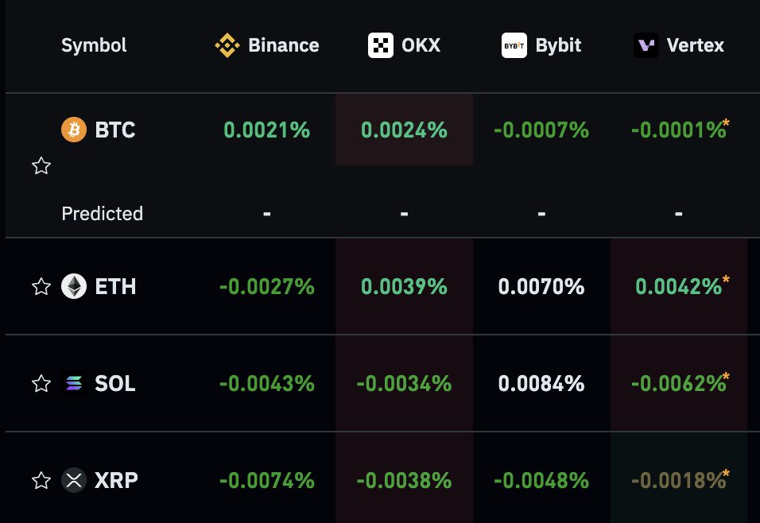This screenshot has height=523, width=760.
Task: Click the OKX logo icon
Action: pos(381,45)
